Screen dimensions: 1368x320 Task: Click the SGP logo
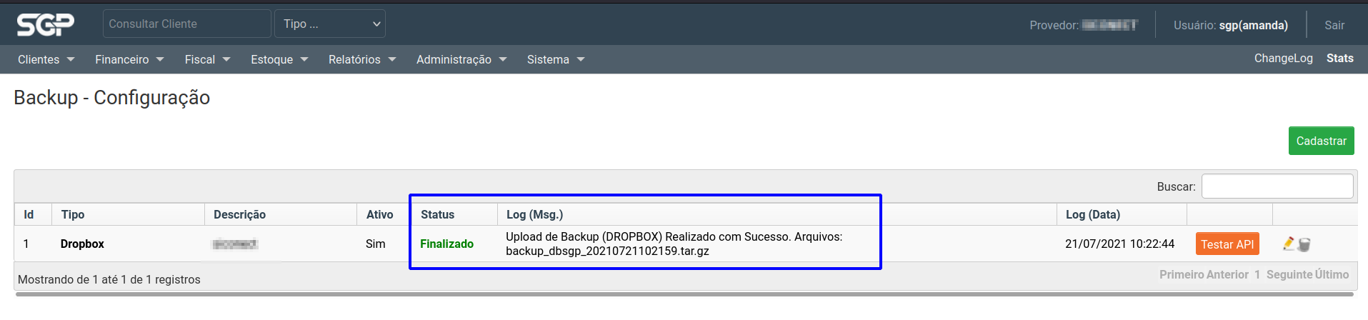point(46,24)
